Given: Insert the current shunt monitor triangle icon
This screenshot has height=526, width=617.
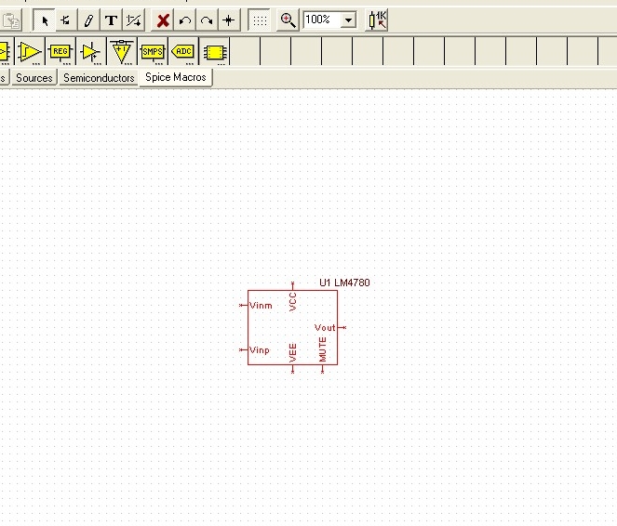Looking at the screenshot, I should tap(122, 52).
